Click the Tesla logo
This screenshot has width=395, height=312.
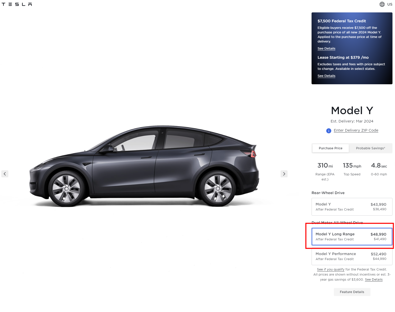(17, 4)
